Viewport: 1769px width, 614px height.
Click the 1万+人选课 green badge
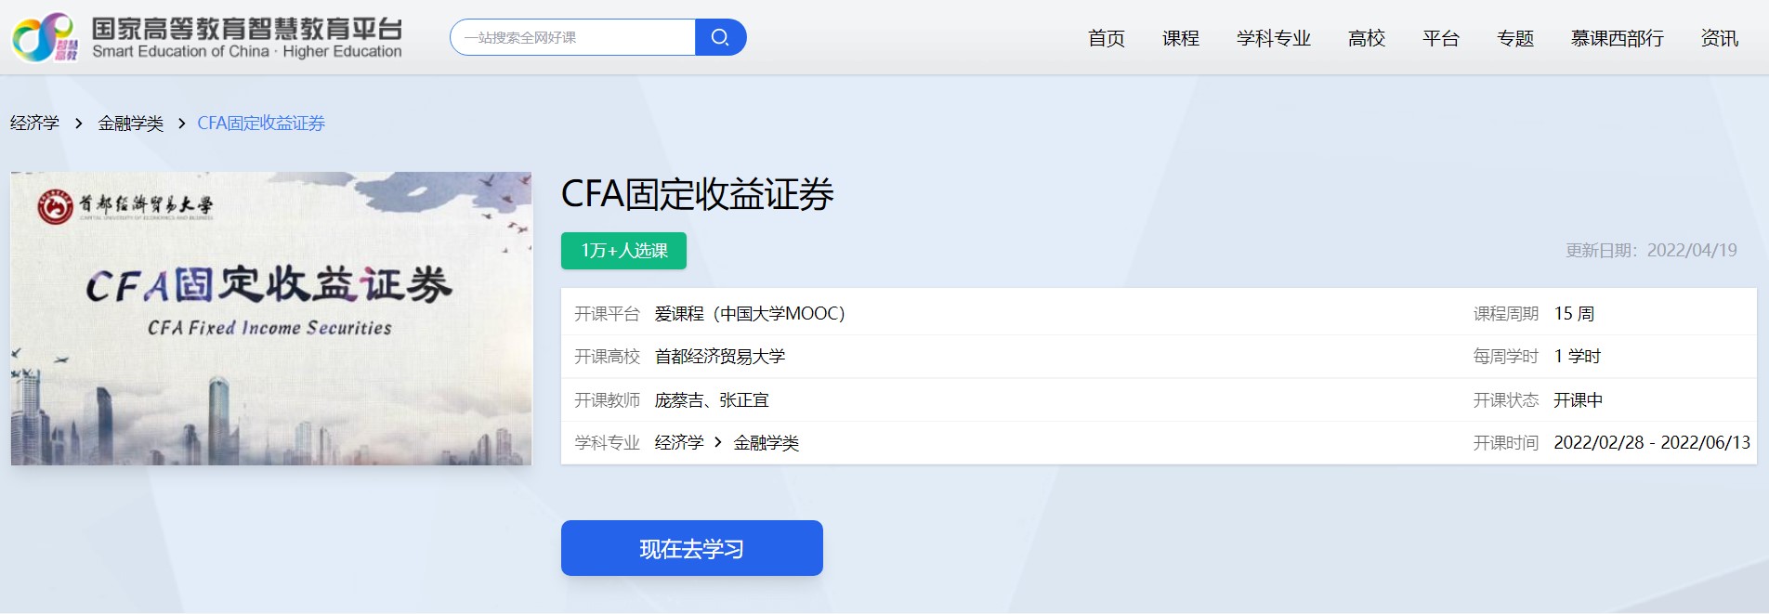623,251
